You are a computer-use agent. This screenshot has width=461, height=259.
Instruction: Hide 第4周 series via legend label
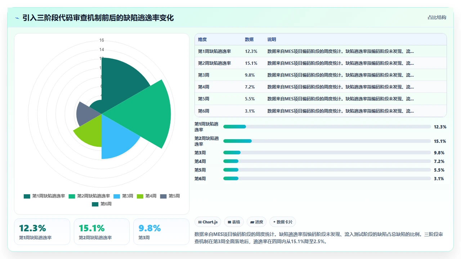151,196
